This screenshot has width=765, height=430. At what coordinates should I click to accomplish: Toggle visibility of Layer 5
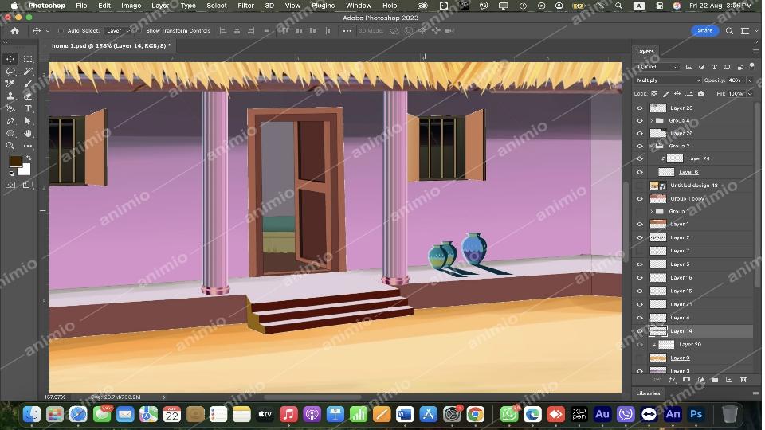click(x=639, y=264)
